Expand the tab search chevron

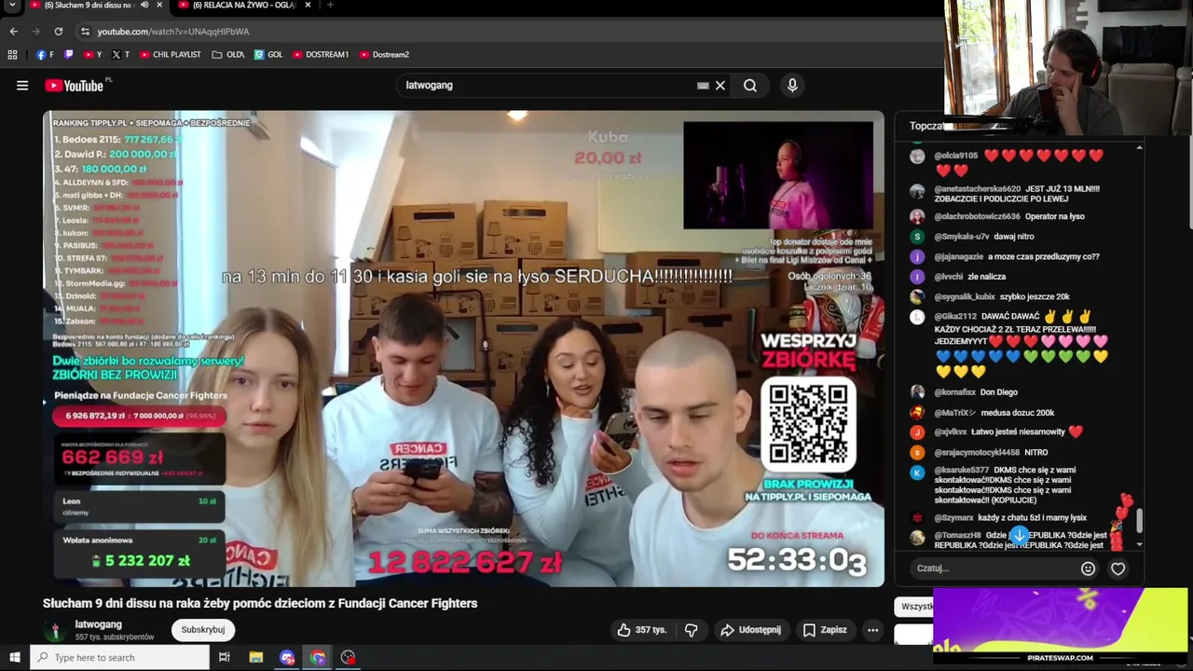point(13,6)
